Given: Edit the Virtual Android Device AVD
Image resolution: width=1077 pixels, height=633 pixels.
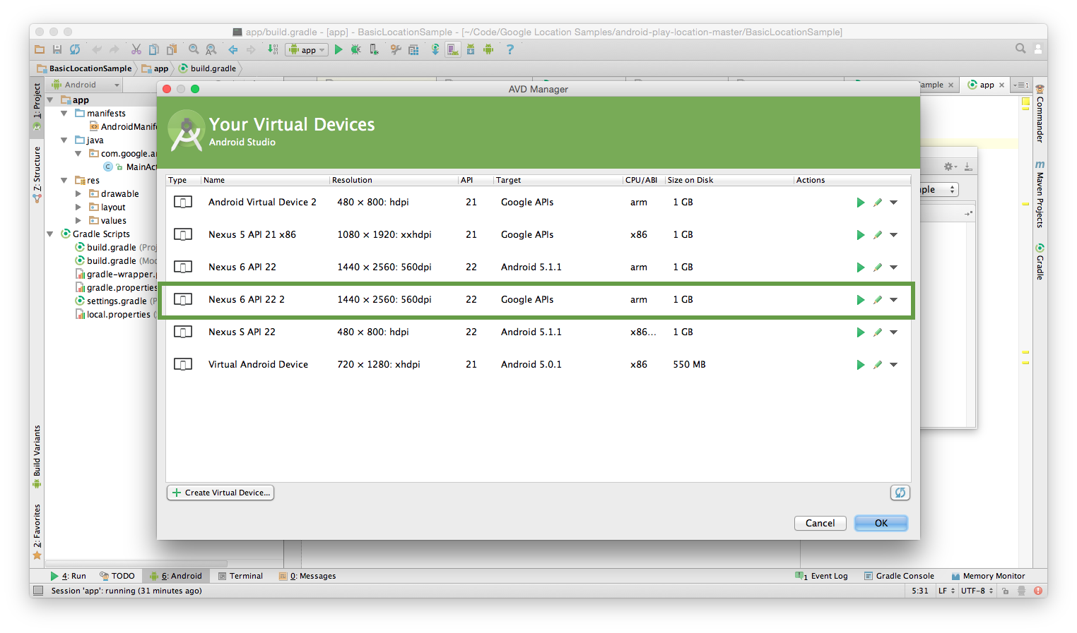Looking at the screenshot, I should [x=877, y=365].
